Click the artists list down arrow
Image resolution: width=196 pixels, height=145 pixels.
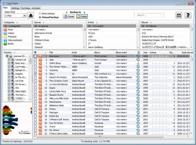click(x=138, y=47)
